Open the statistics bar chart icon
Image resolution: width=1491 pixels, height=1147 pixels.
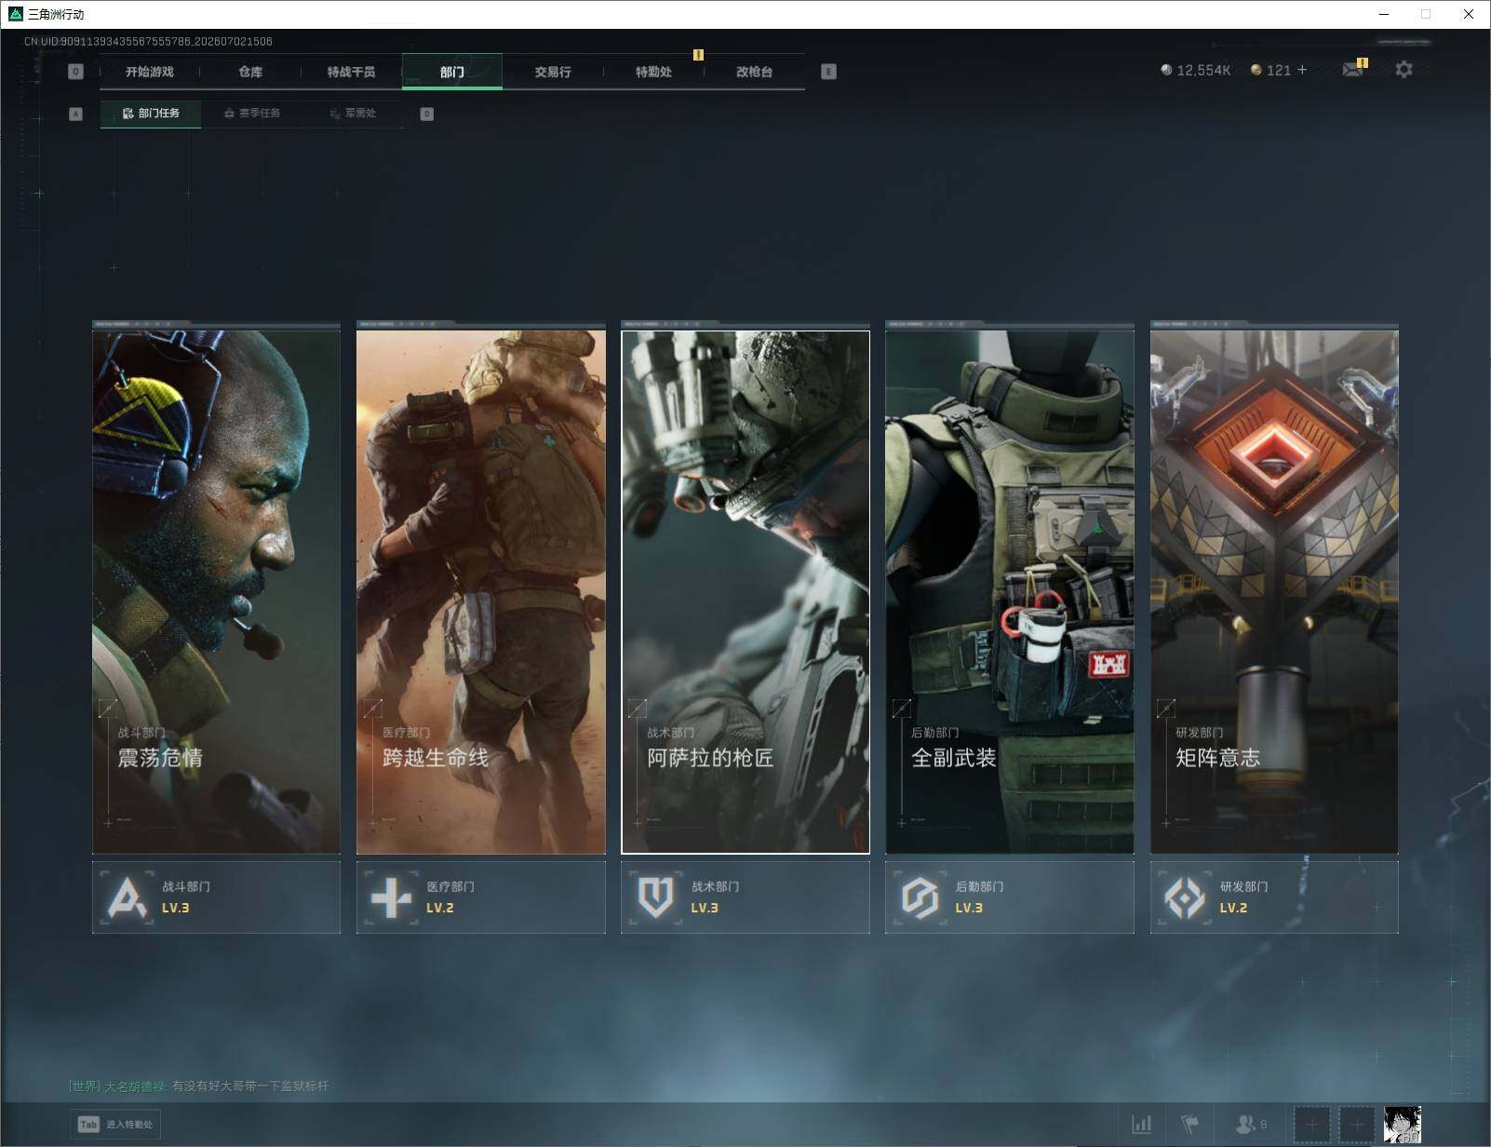click(x=1142, y=1125)
